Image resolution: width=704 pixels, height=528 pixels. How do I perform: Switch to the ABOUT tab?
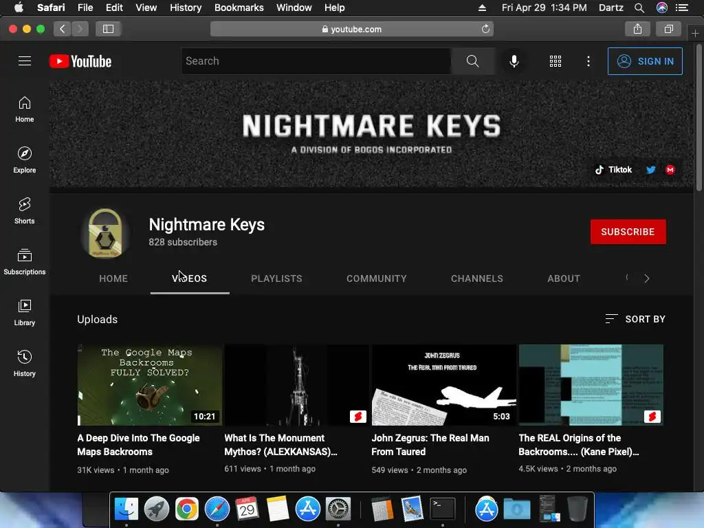point(564,278)
